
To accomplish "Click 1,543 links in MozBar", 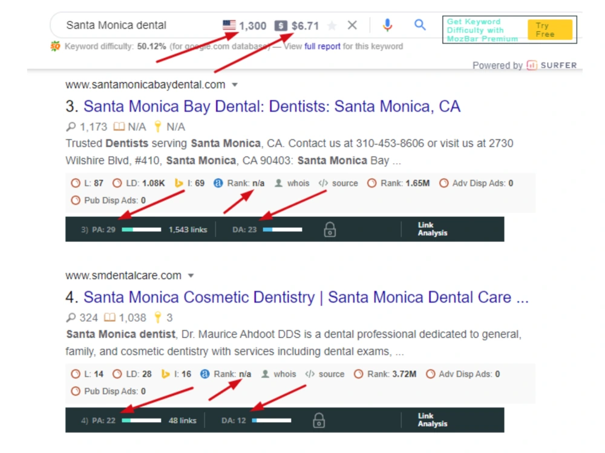I will pos(188,230).
